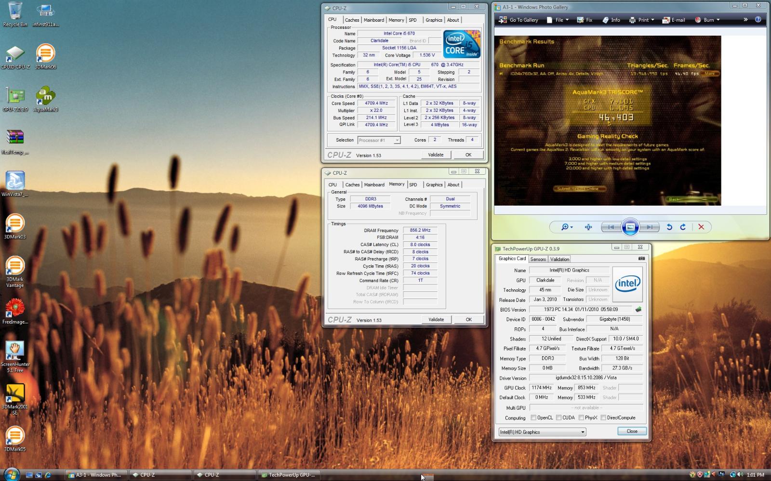
Task: Click the taskbar clock showing 1:01 PM
Action: click(755, 475)
